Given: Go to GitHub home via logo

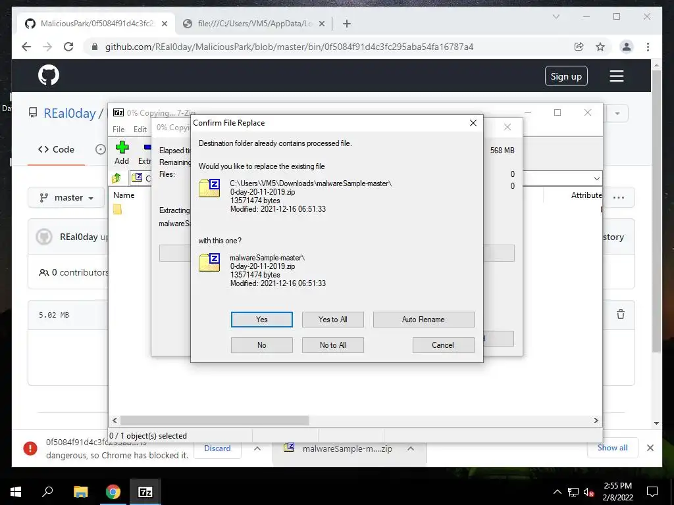Looking at the screenshot, I should click(x=49, y=75).
